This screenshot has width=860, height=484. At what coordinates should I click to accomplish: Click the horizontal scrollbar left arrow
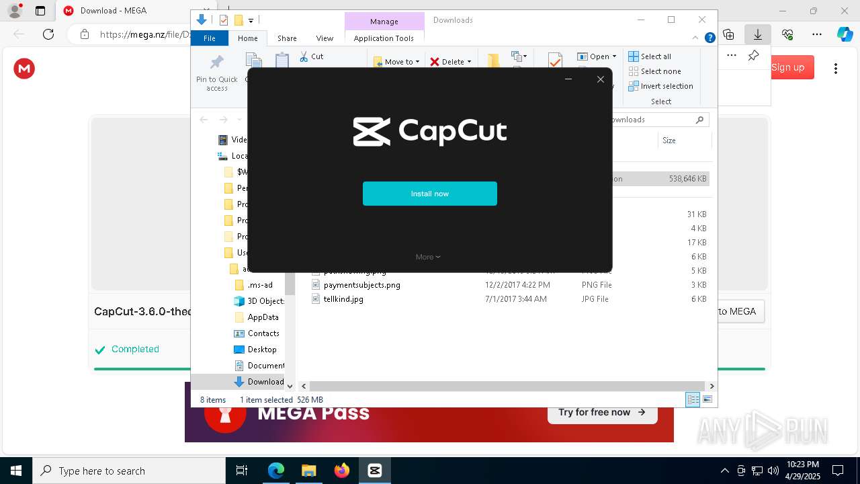point(304,386)
